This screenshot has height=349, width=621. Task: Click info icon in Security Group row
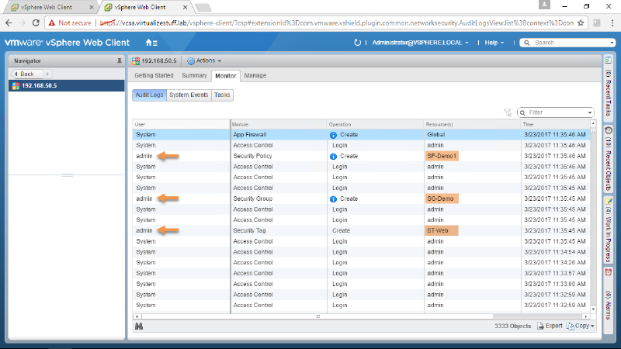tap(333, 199)
